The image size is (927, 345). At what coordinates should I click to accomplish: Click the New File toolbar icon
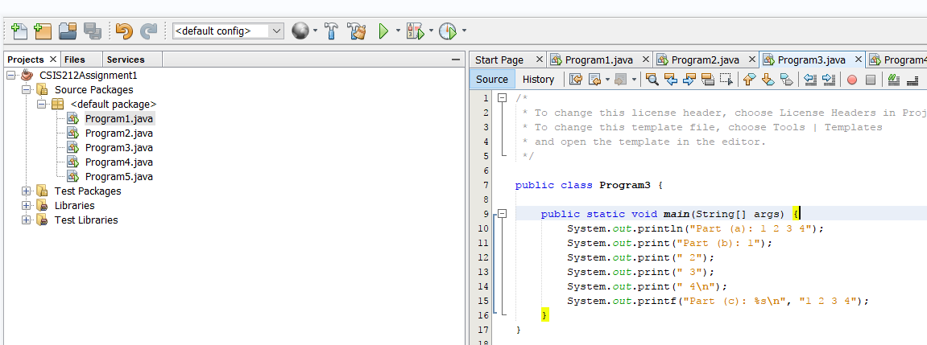point(18,31)
